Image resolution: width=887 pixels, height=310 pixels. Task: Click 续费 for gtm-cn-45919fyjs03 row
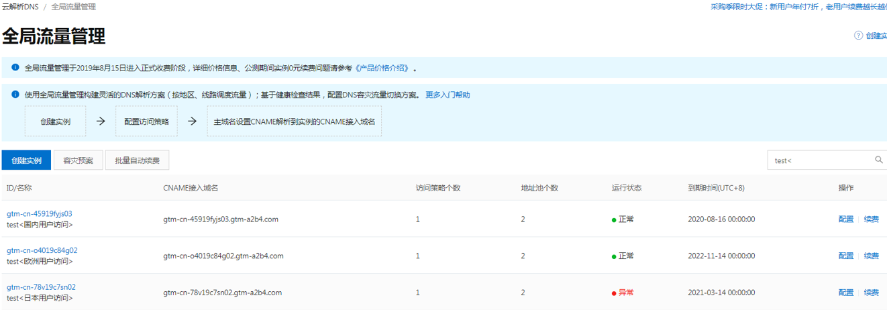click(x=872, y=219)
